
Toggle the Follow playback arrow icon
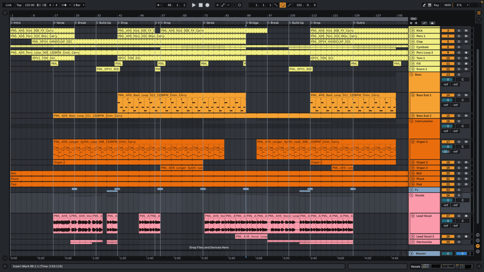tap(159, 5)
